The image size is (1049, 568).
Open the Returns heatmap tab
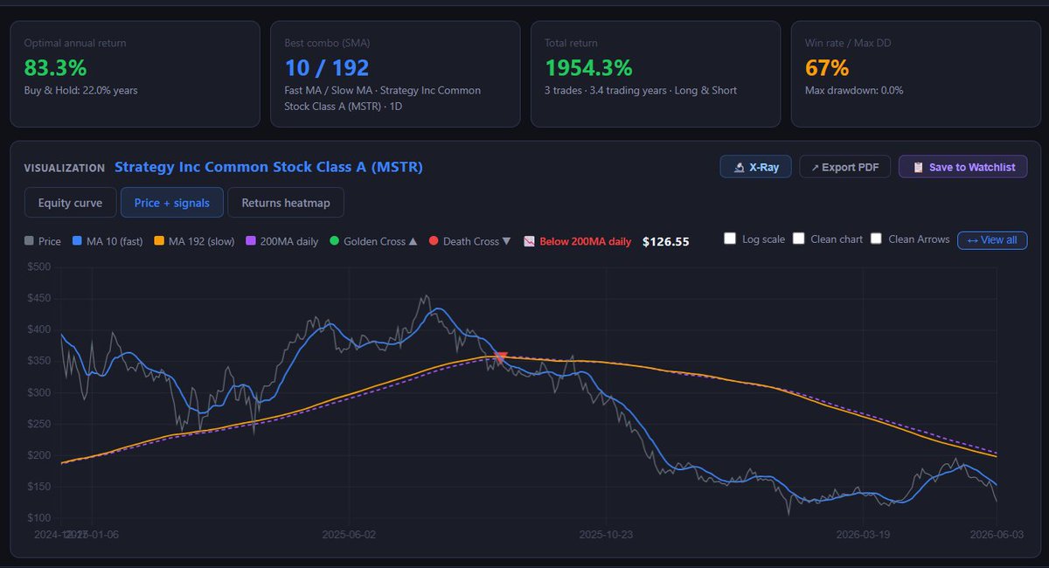(x=286, y=203)
